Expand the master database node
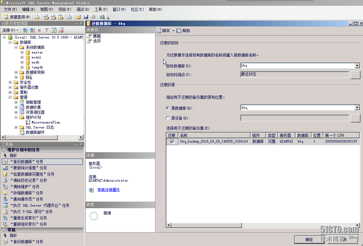 [22, 52]
